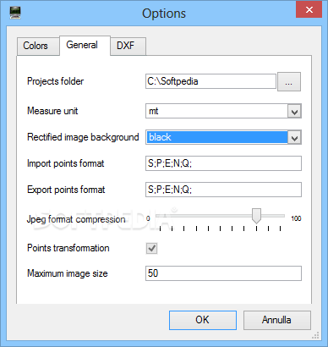Click into the Import points format field
The image size is (328, 347).
click(x=223, y=163)
